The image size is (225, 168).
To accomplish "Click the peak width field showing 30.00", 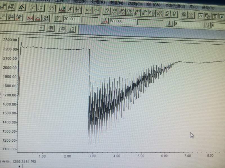I will [71, 19].
